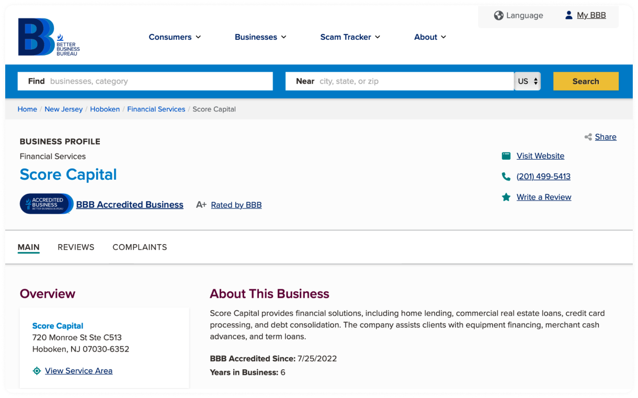638x398 pixels.
Task: Click the website icon beside Visit Website
Action: click(x=506, y=156)
